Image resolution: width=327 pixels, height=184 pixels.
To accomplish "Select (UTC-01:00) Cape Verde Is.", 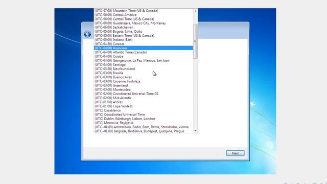I will coord(144,106).
